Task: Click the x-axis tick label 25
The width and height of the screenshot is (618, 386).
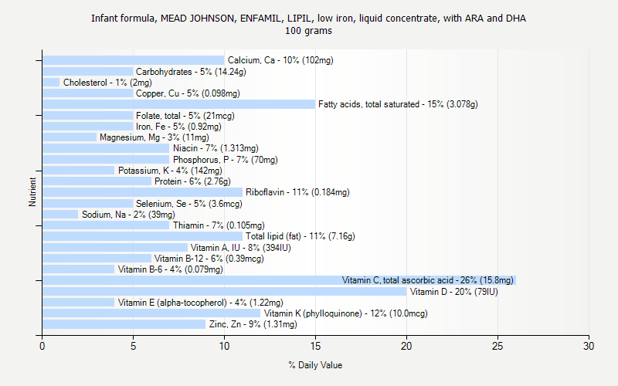Action: coord(497,346)
